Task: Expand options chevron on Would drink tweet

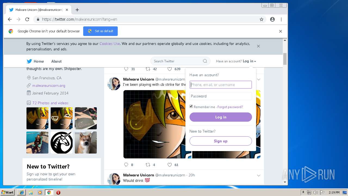Action: (x=259, y=175)
